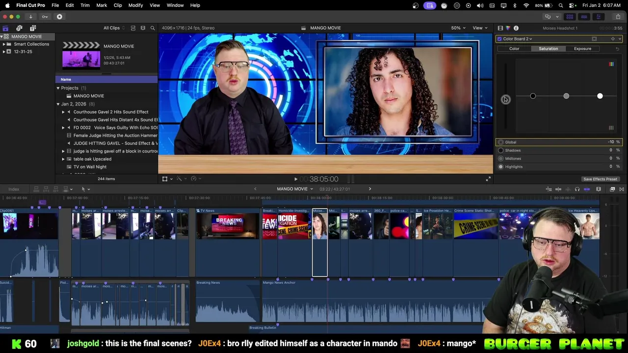
Task: Click the highlights saturation puck
Action: (x=600, y=96)
